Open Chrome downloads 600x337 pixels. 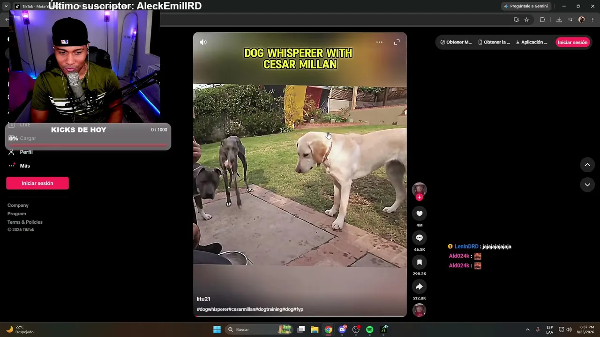coord(559,20)
